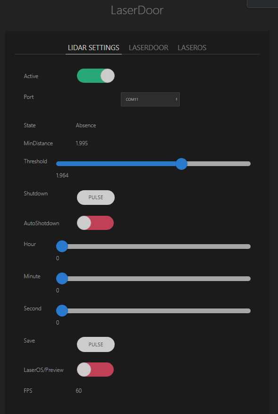Screen dimensions: 278x414
Task: Enable the LaserOS/Preview toggle
Action: pyautogui.click(x=95, y=370)
